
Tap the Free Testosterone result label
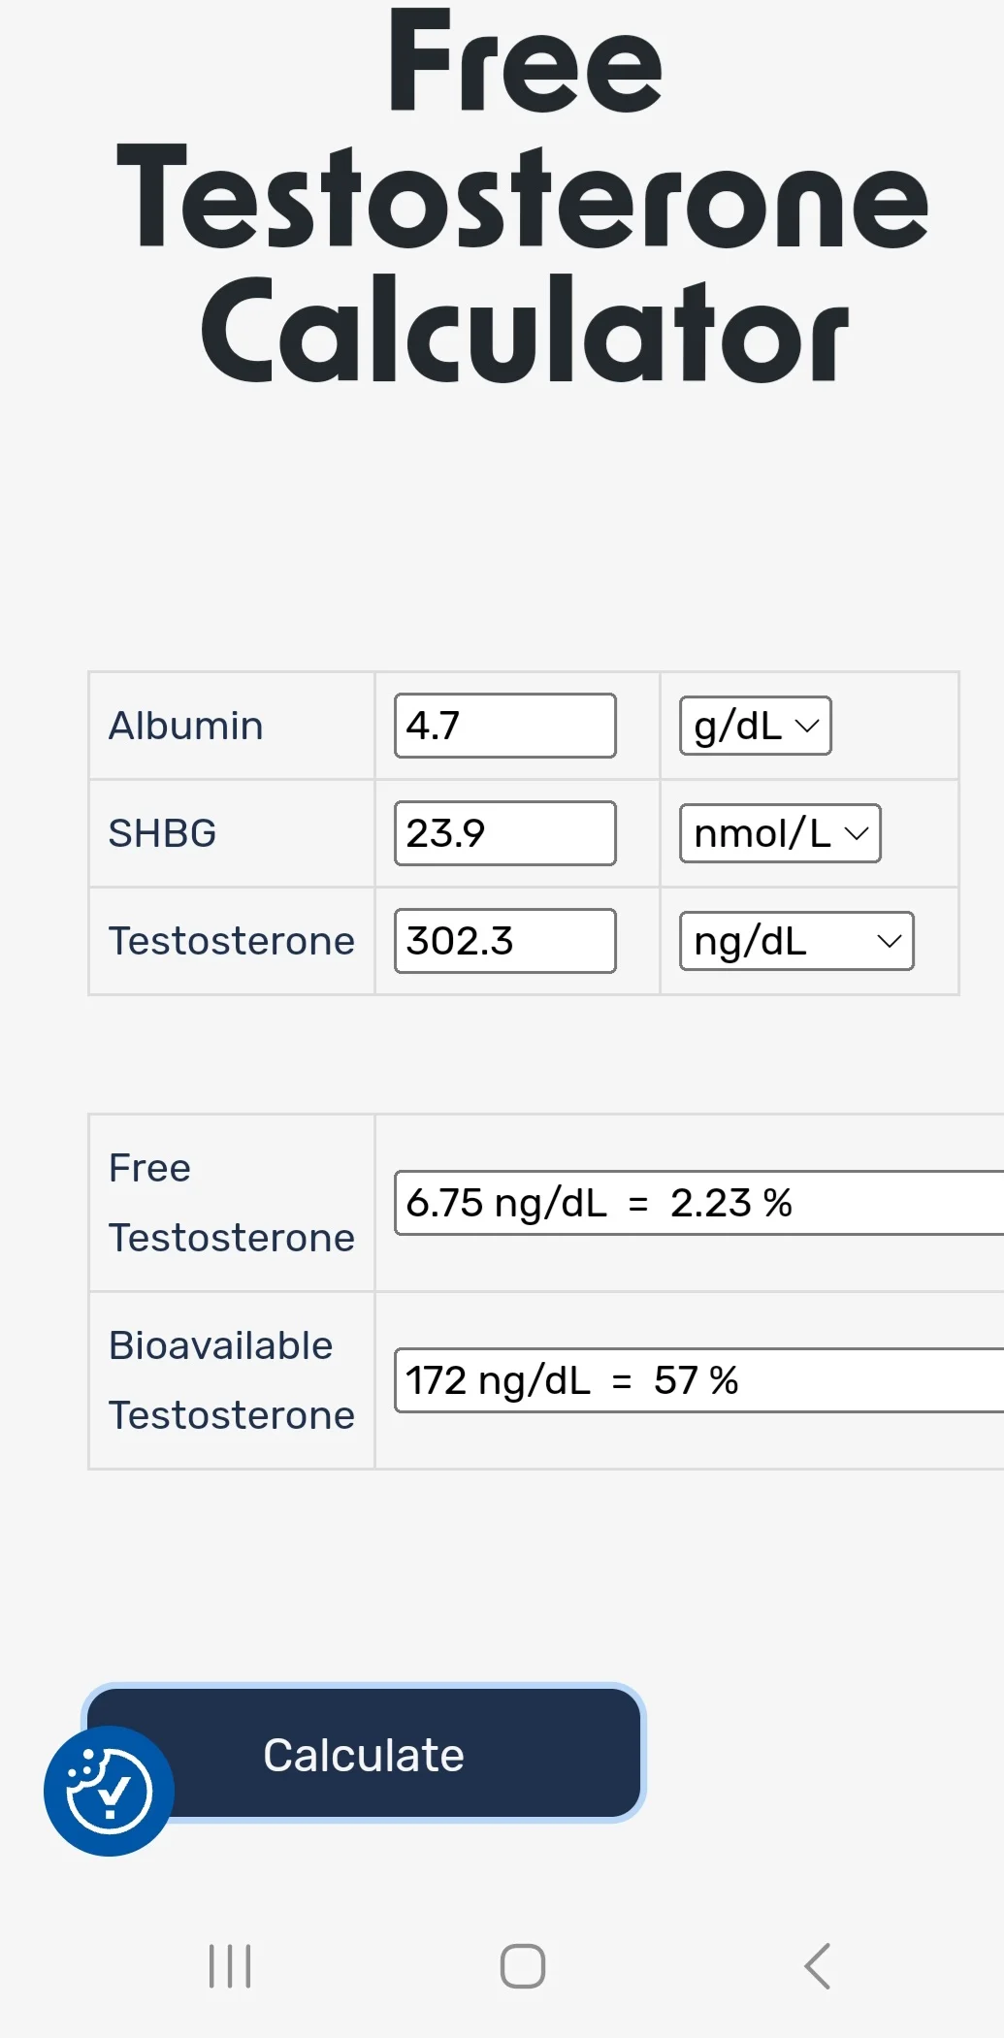click(231, 1203)
